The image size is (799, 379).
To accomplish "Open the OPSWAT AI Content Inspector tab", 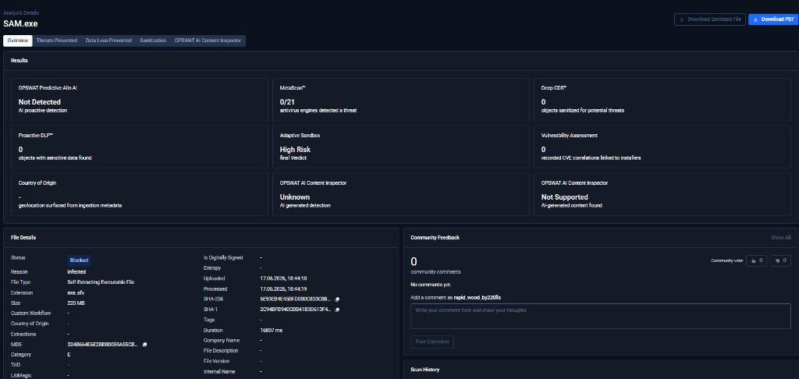I will pyautogui.click(x=208, y=41).
